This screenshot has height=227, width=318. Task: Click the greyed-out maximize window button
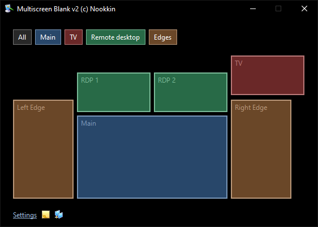coord(278,8)
